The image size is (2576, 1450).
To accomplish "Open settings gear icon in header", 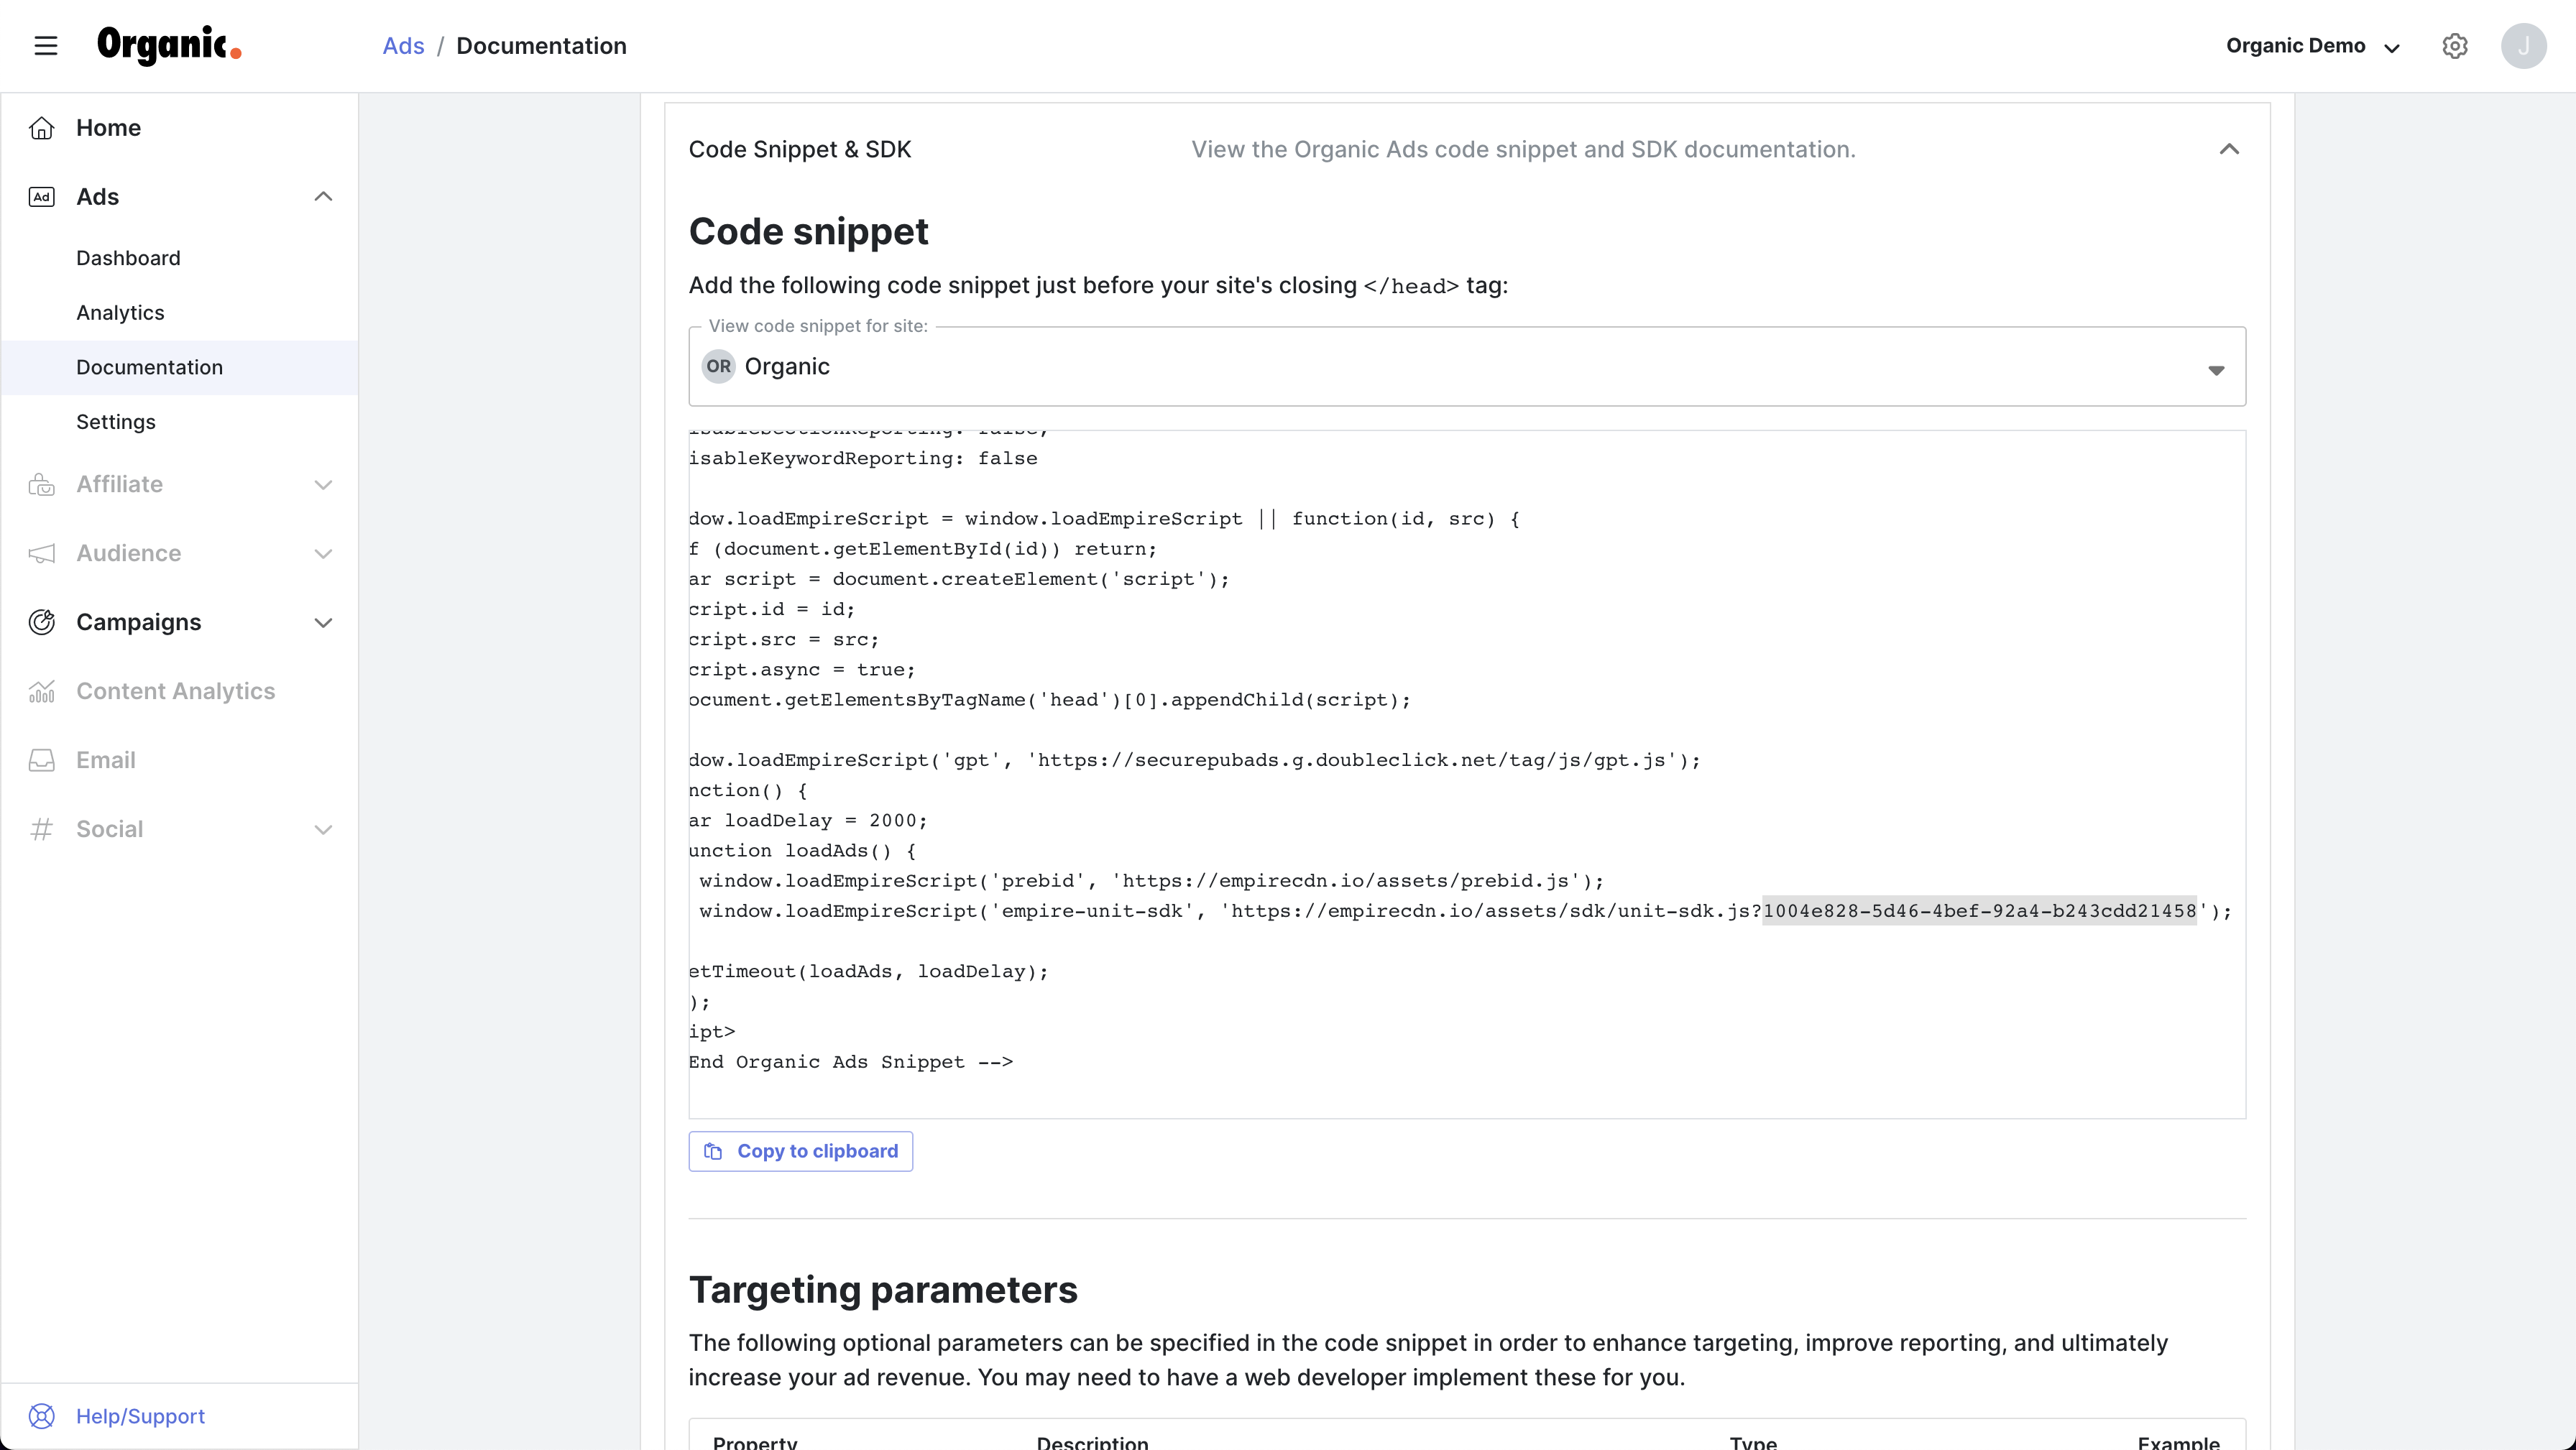I will pos(2454,46).
